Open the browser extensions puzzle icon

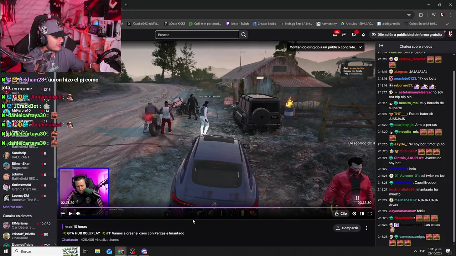(x=421, y=15)
